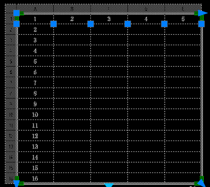Click the column A cell containing "4"

pyautogui.click(x=36, y=50)
